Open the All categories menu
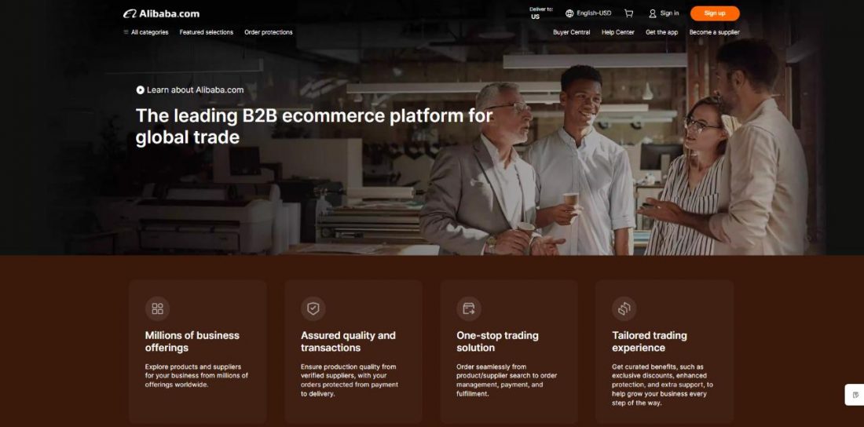 [150, 32]
